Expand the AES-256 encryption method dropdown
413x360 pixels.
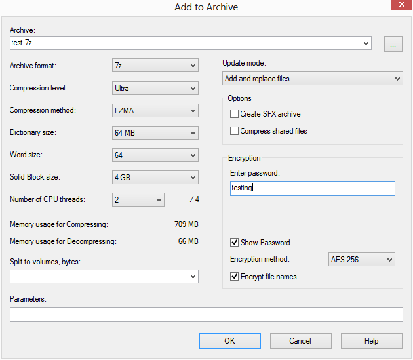point(361,259)
